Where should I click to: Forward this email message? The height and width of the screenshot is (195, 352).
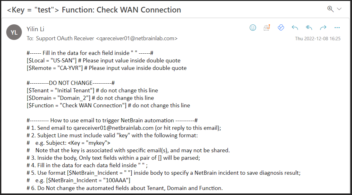pyautogui.click(x=323, y=28)
